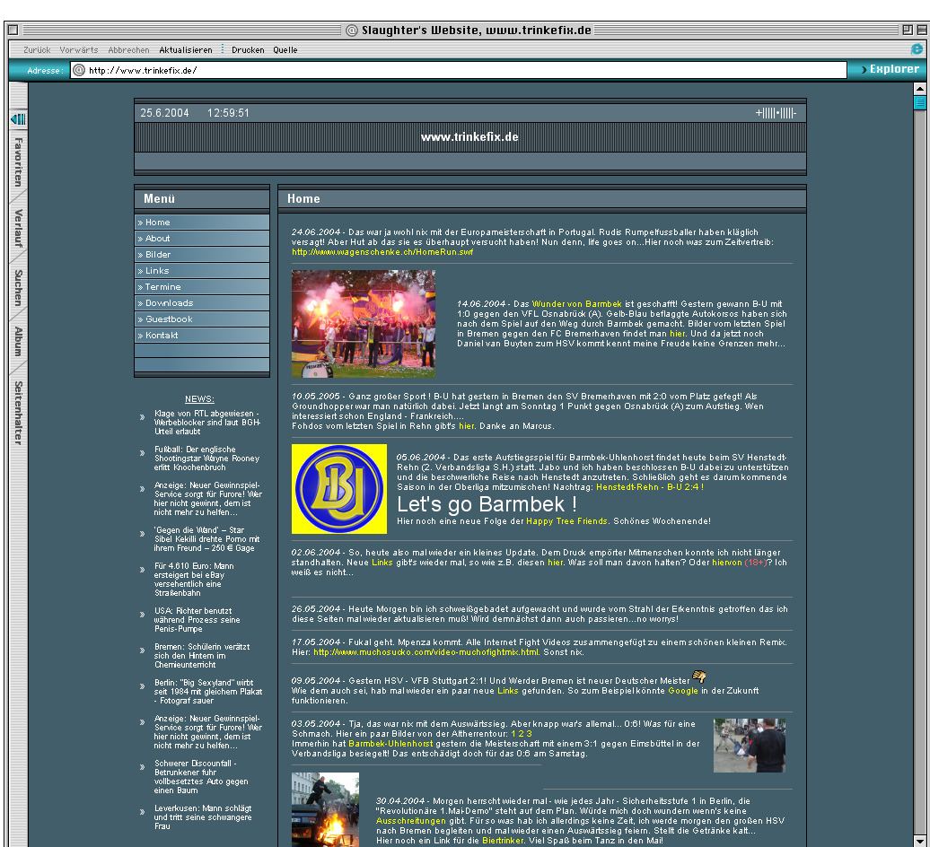The width and height of the screenshot is (930, 847).
Task: Select Home in the site Menü
Action: 202,223
